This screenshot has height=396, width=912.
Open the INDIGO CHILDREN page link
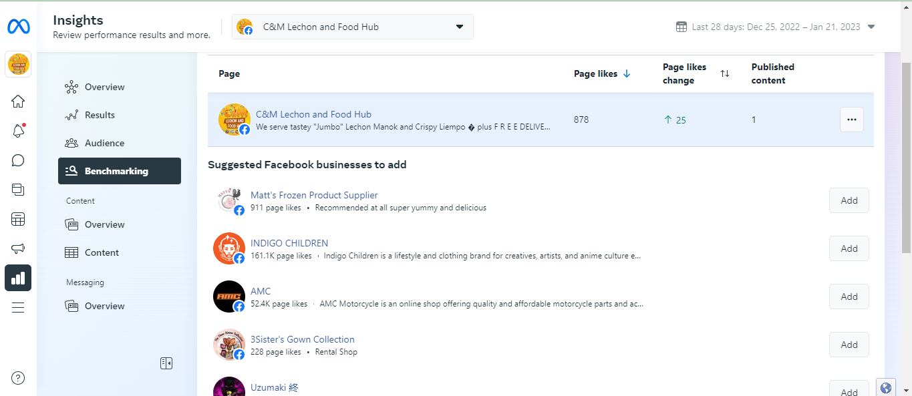[x=289, y=243]
